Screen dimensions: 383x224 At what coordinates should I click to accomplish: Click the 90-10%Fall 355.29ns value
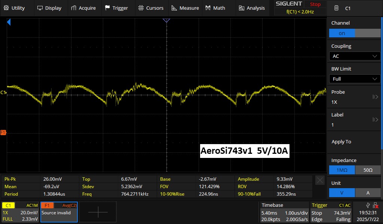coord(286,194)
